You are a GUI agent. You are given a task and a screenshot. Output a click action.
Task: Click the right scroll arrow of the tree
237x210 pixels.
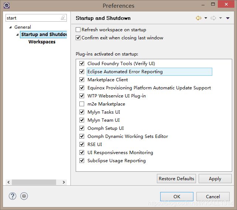[63, 182]
